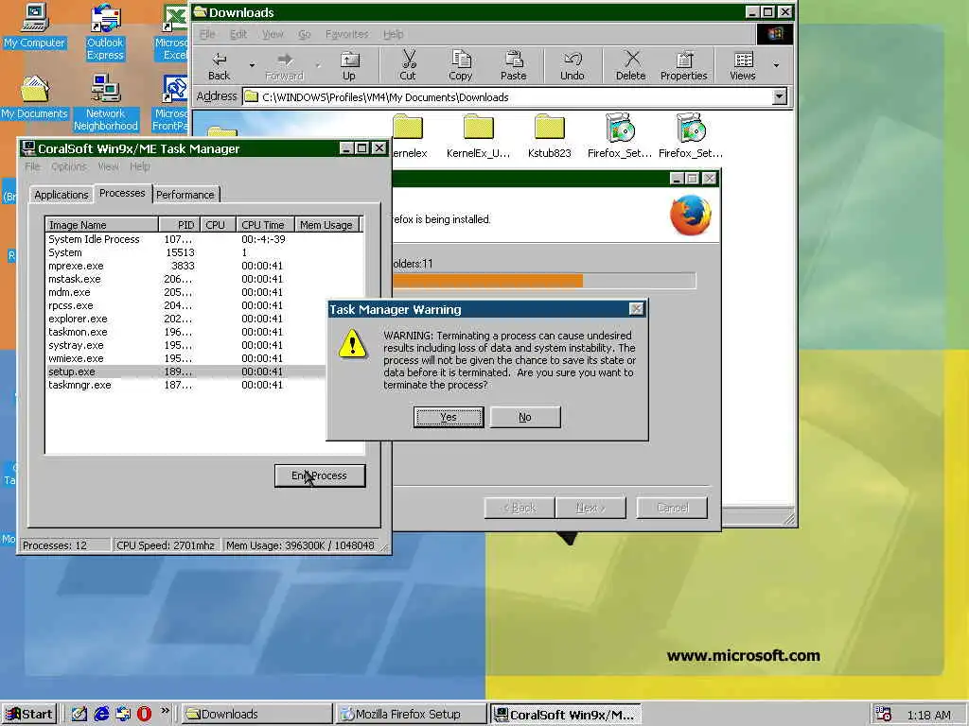Click the Cut scissors icon
This screenshot has height=726, width=969.
click(x=408, y=65)
